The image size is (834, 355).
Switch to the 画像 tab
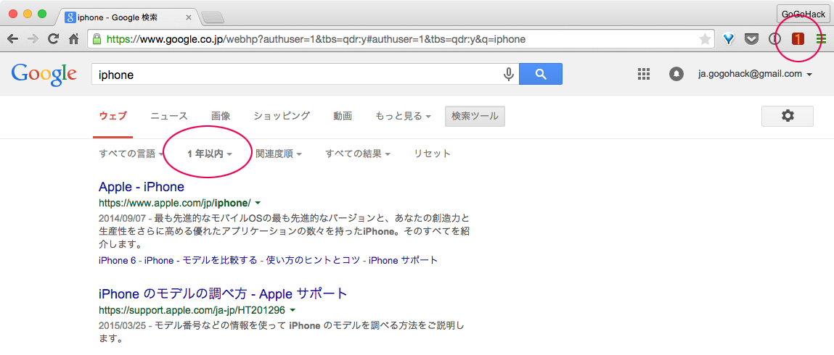click(220, 116)
